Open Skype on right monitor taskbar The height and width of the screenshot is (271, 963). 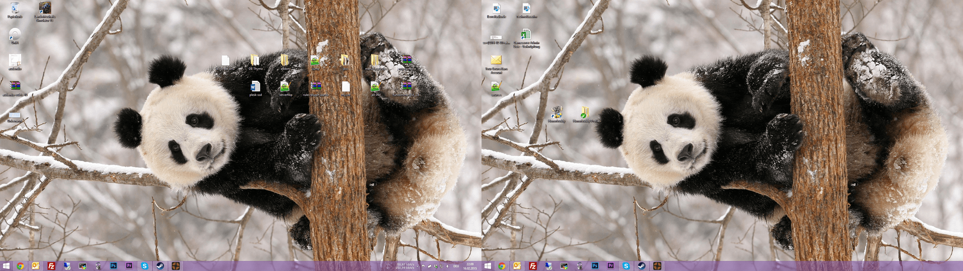point(626,266)
